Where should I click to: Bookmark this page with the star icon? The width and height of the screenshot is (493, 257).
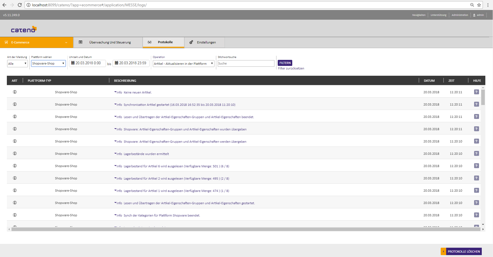479,5
